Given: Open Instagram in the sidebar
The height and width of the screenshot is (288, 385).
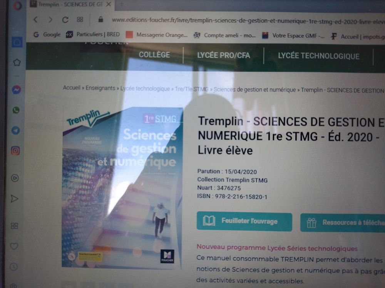Looking at the screenshot, I should [15, 151].
